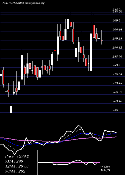This screenshot has height=175, width=125.
Task: Click the 258 price axis label
Action: [115, 110]
